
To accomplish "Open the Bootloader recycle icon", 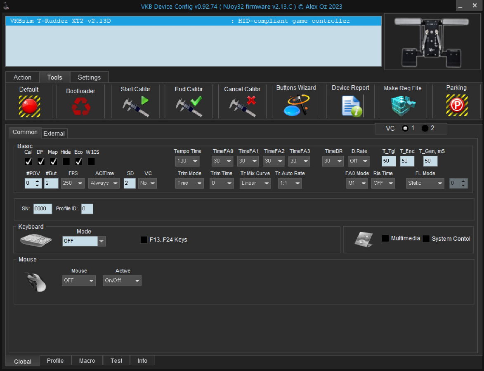I will (81, 106).
